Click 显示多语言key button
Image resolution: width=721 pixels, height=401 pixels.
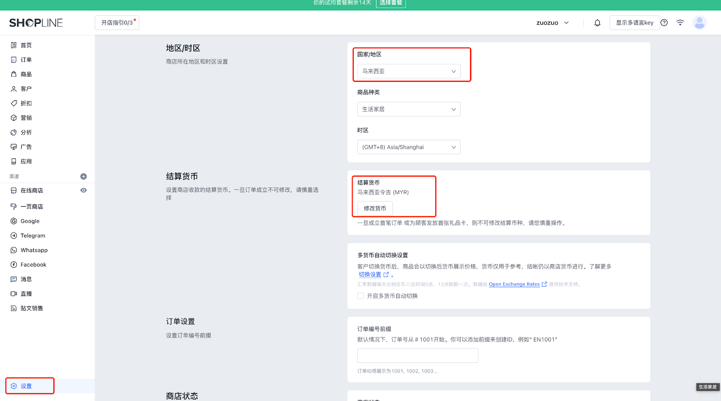pyautogui.click(x=634, y=23)
